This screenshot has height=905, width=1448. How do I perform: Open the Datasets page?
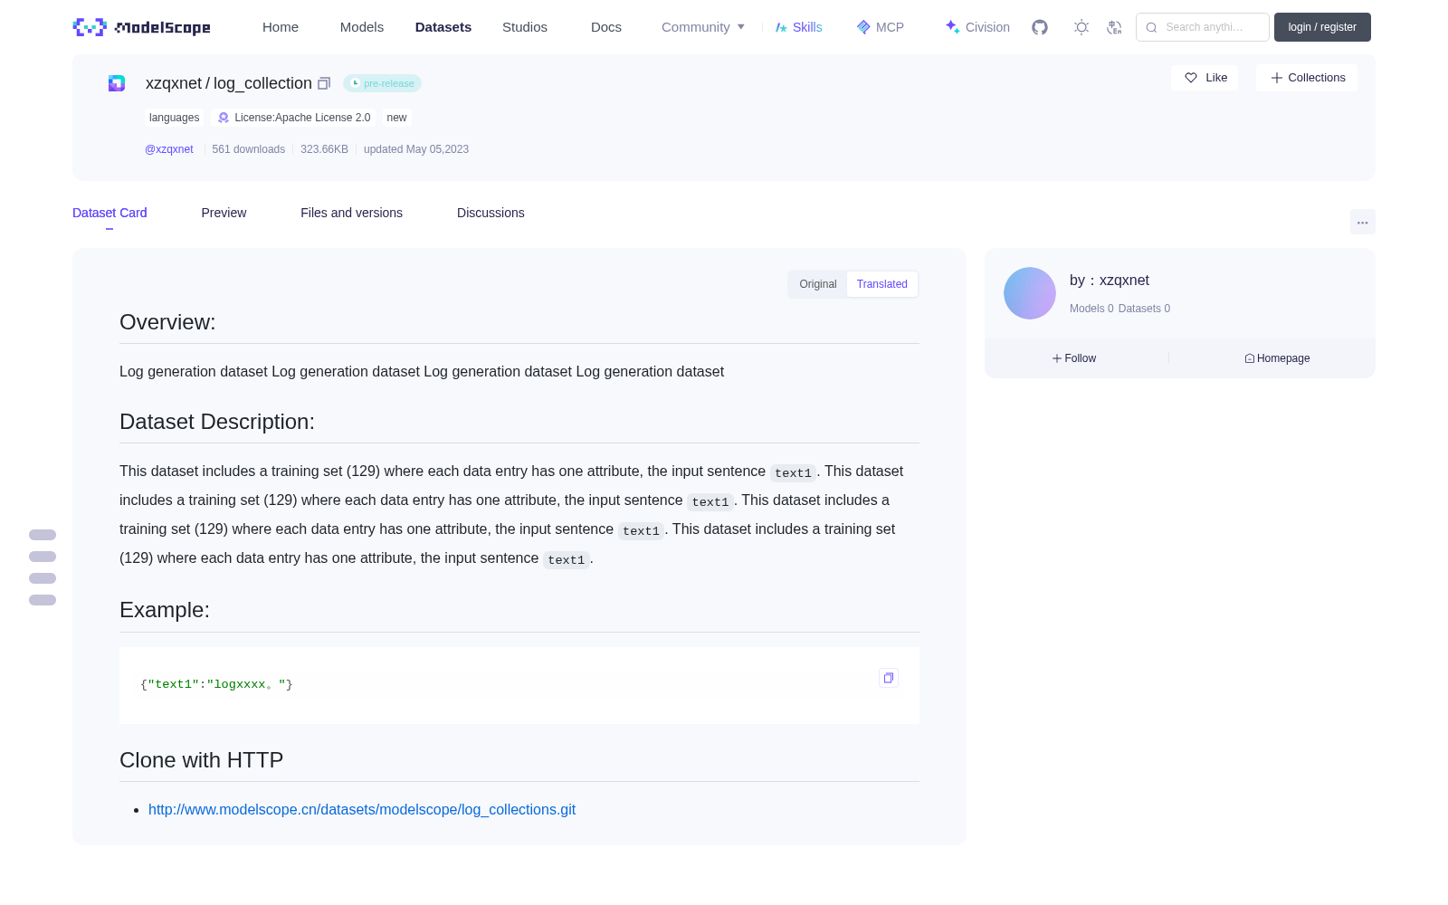tap(443, 27)
